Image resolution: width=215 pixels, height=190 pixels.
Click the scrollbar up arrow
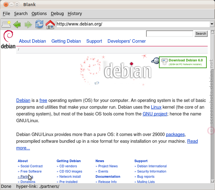[213, 32]
